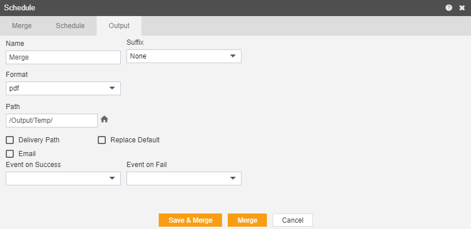Image resolution: width=471 pixels, height=229 pixels.
Task: Switch to the Merge tab
Action: pos(22,26)
